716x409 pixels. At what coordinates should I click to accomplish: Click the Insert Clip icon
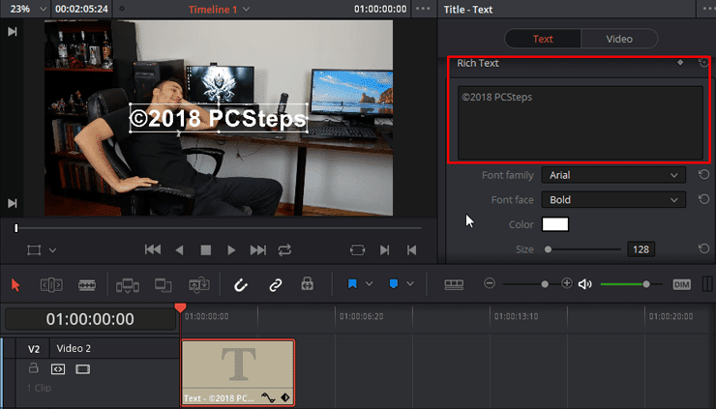(x=128, y=285)
